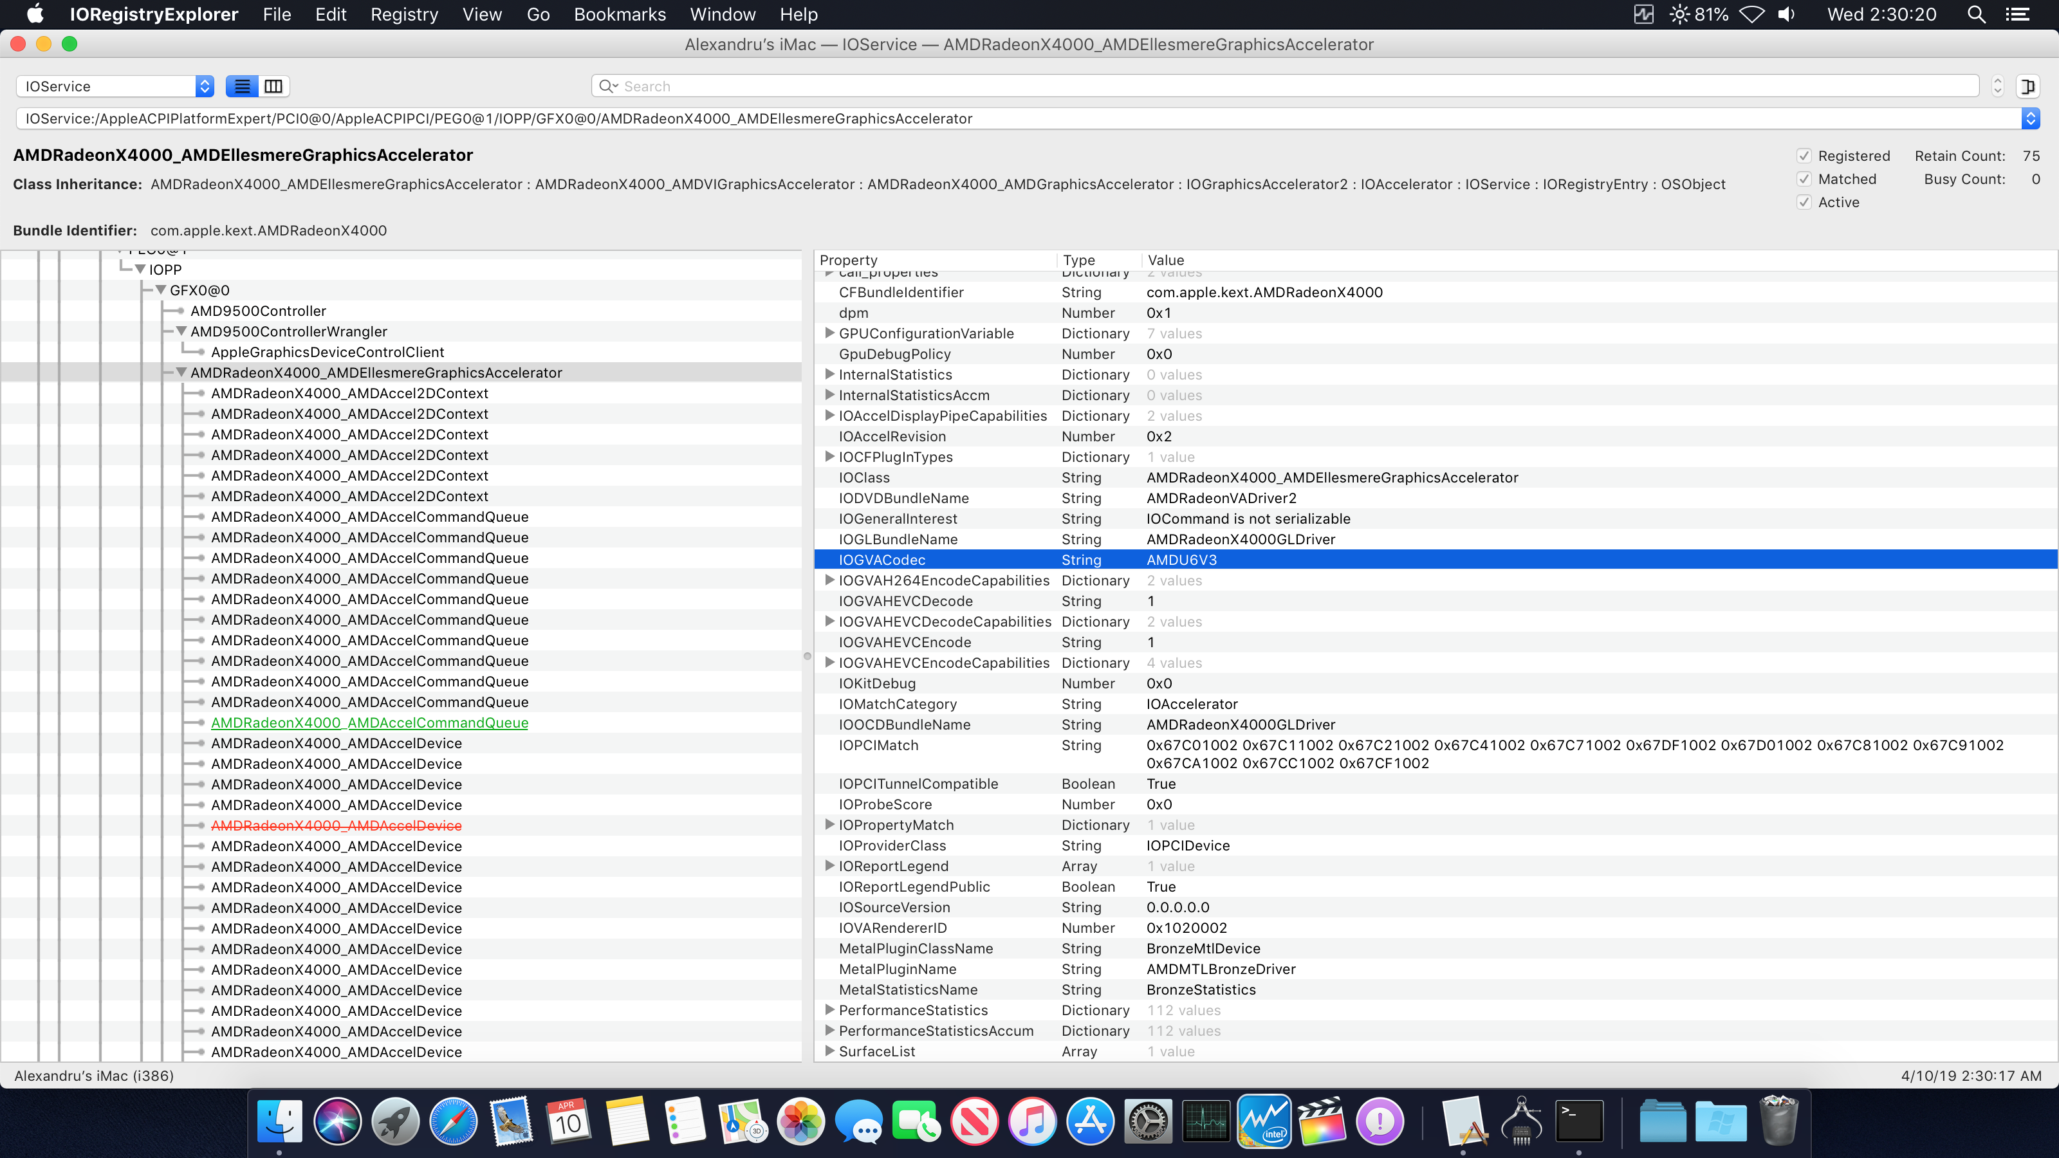
Task: Open the Registry menu
Action: [403, 14]
